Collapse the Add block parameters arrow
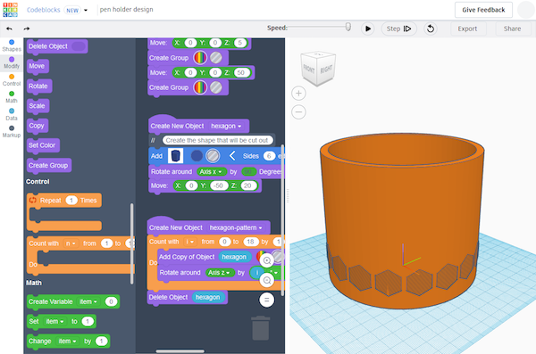Image resolution: width=536 pixels, height=354 pixels. click(x=232, y=156)
